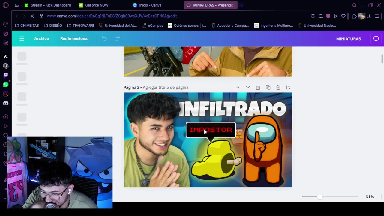Open the Universidad Nacio... bookmark
384x216 pixels.
tap(317, 25)
